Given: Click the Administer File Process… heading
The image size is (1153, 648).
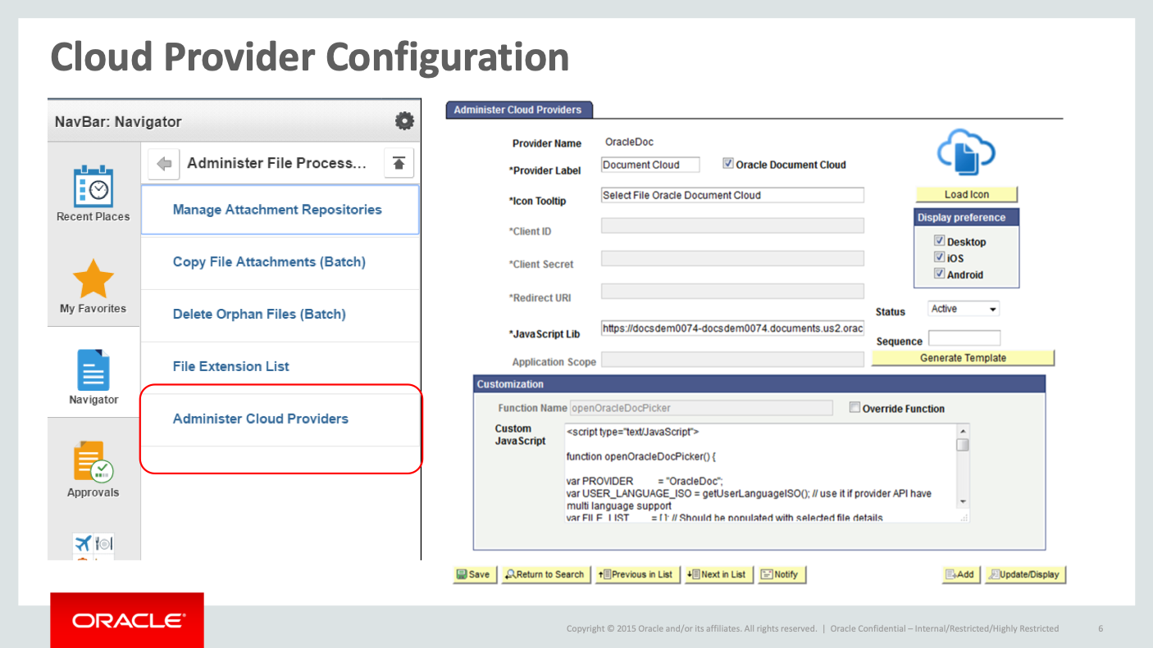Looking at the screenshot, I should [276, 163].
